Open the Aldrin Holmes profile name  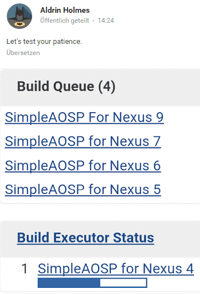point(65,10)
